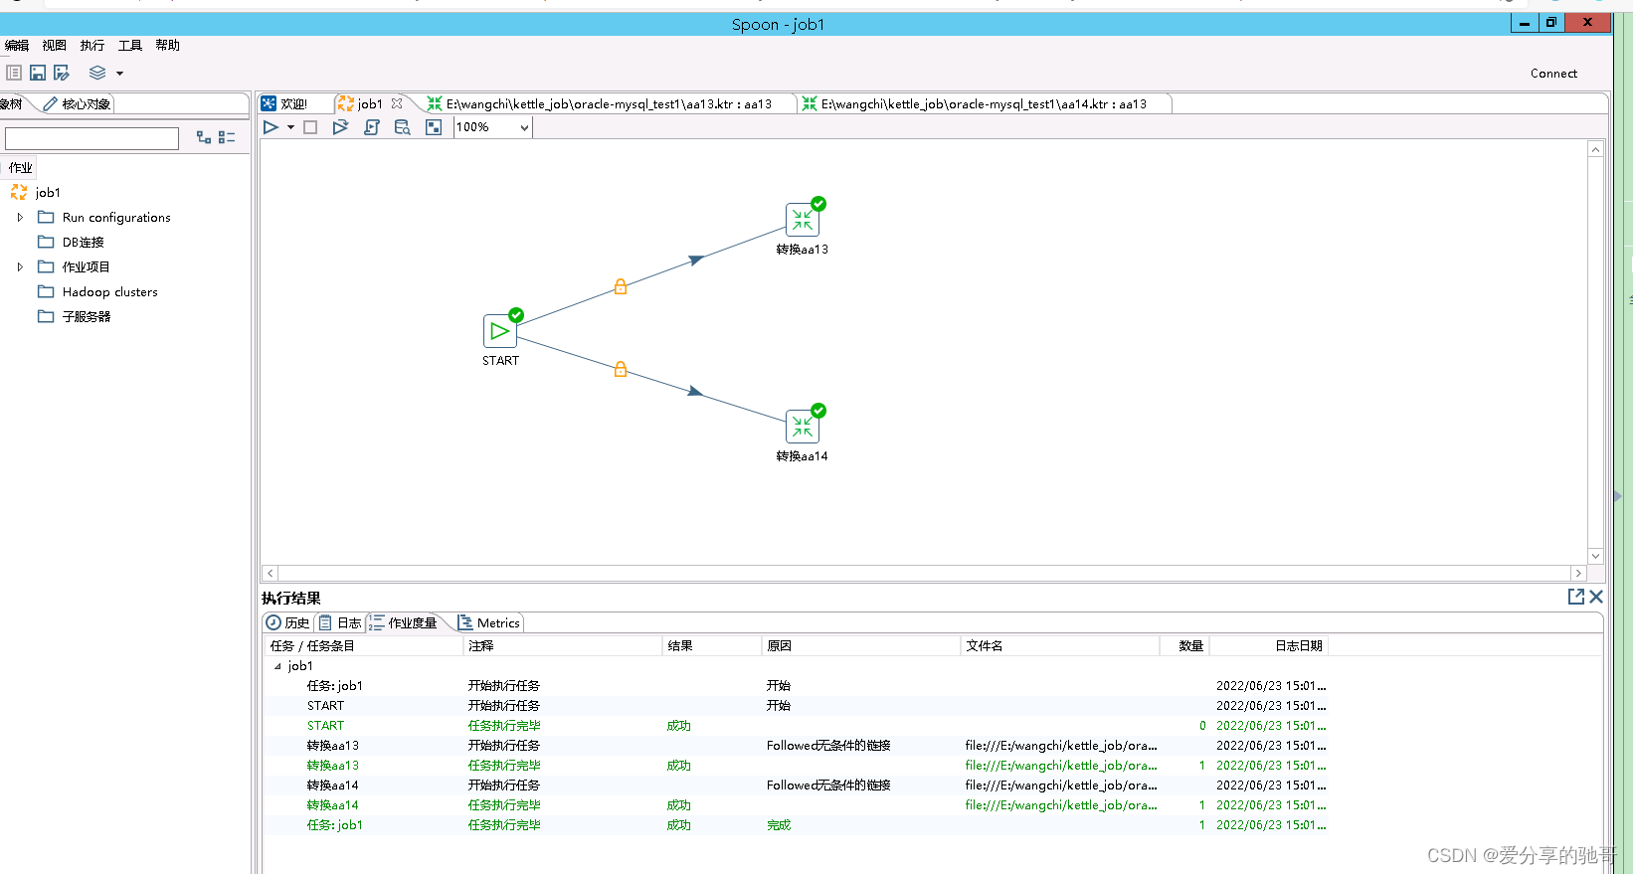
Task: Expand the 作业项目 tree node
Action: point(20,266)
